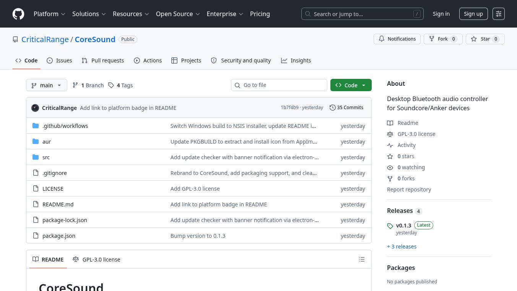
Task: Open the Notifications bell button
Action: [x=397, y=39]
